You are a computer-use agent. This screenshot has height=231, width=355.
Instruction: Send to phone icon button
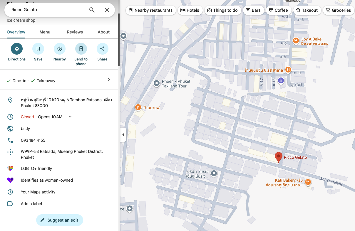[81, 49]
